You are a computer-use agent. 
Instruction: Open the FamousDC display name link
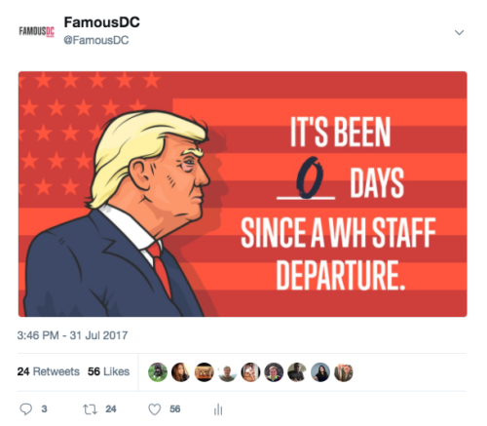point(101,22)
